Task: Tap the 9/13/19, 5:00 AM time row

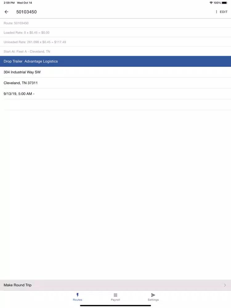Action: tap(115, 94)
